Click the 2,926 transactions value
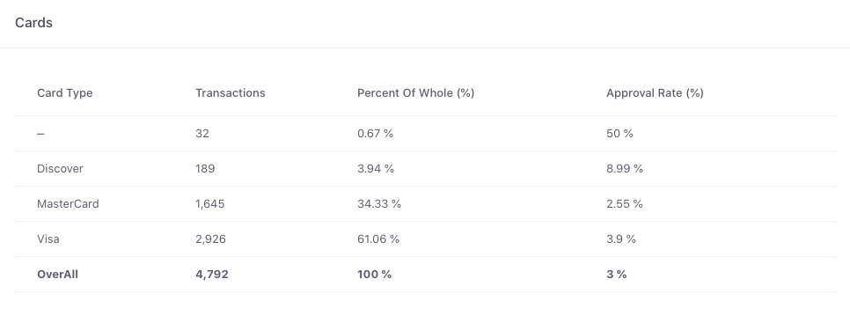Viewport: 850px width, 323px height. pyautogui.click(x=211, y=239)
